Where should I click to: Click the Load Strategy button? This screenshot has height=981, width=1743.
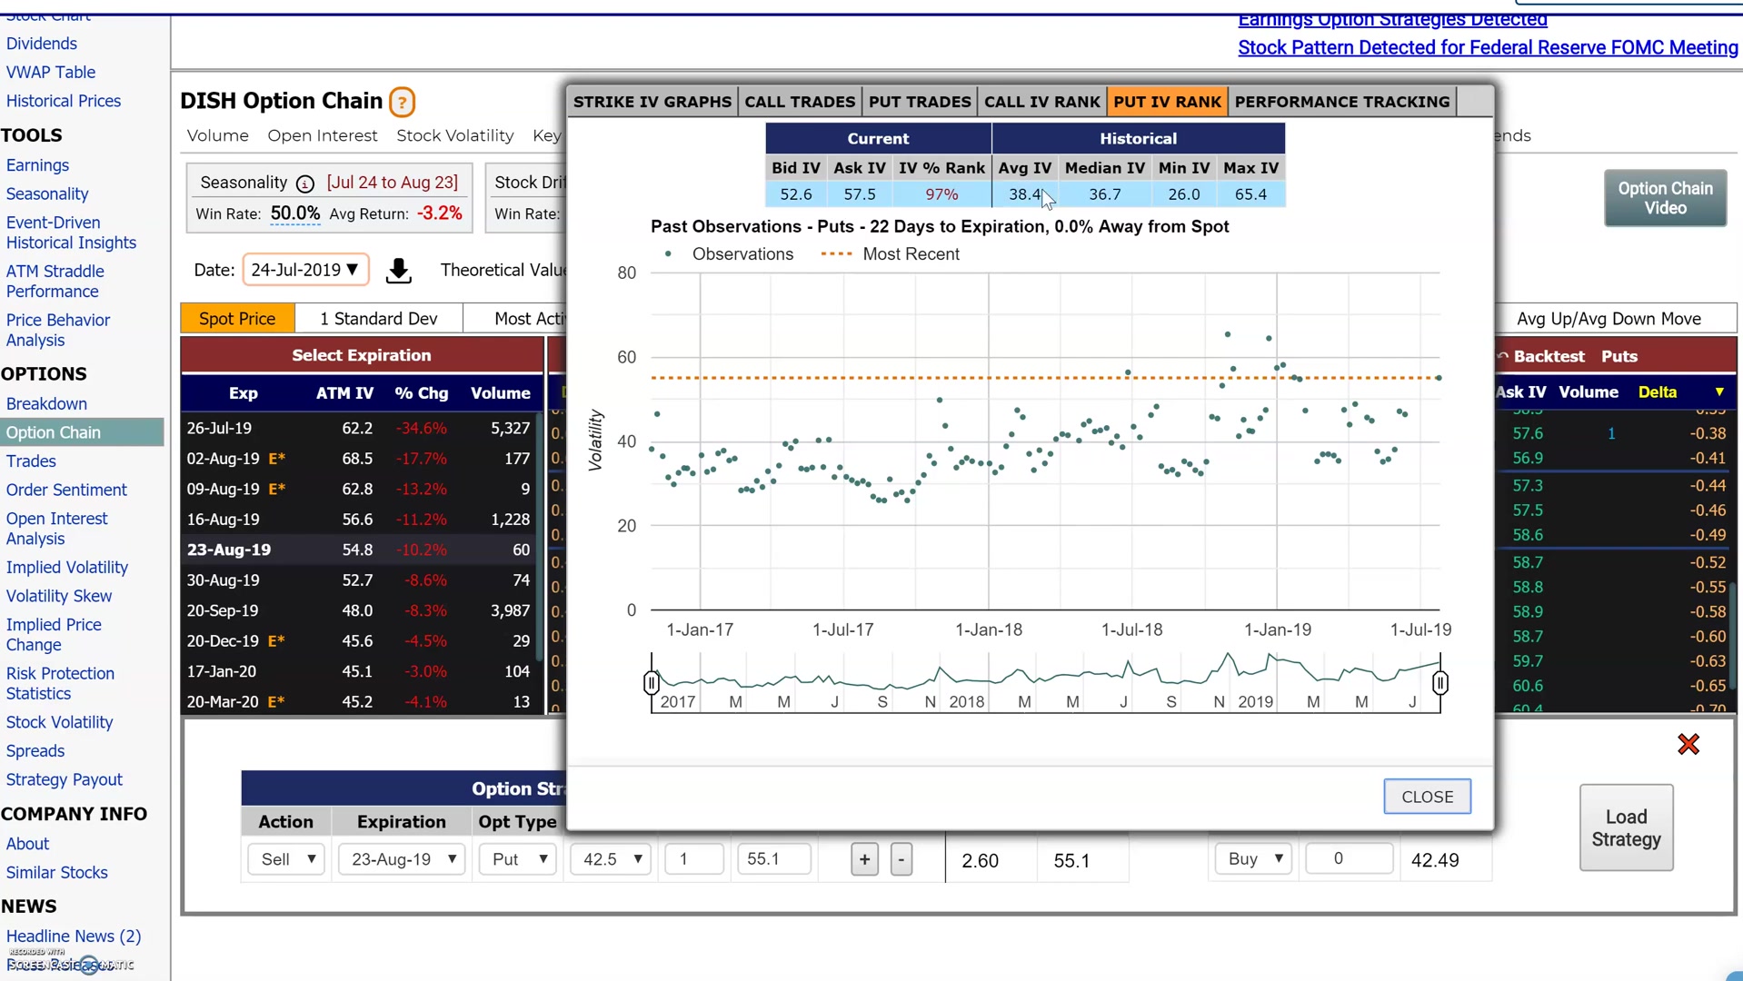(x=1626, y=828)
